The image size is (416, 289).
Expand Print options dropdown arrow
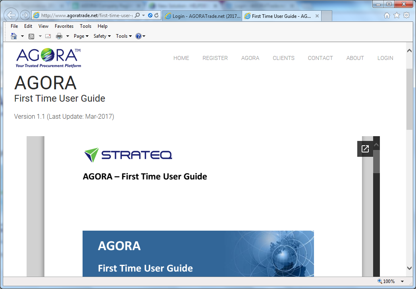click(x=67, y=36)
